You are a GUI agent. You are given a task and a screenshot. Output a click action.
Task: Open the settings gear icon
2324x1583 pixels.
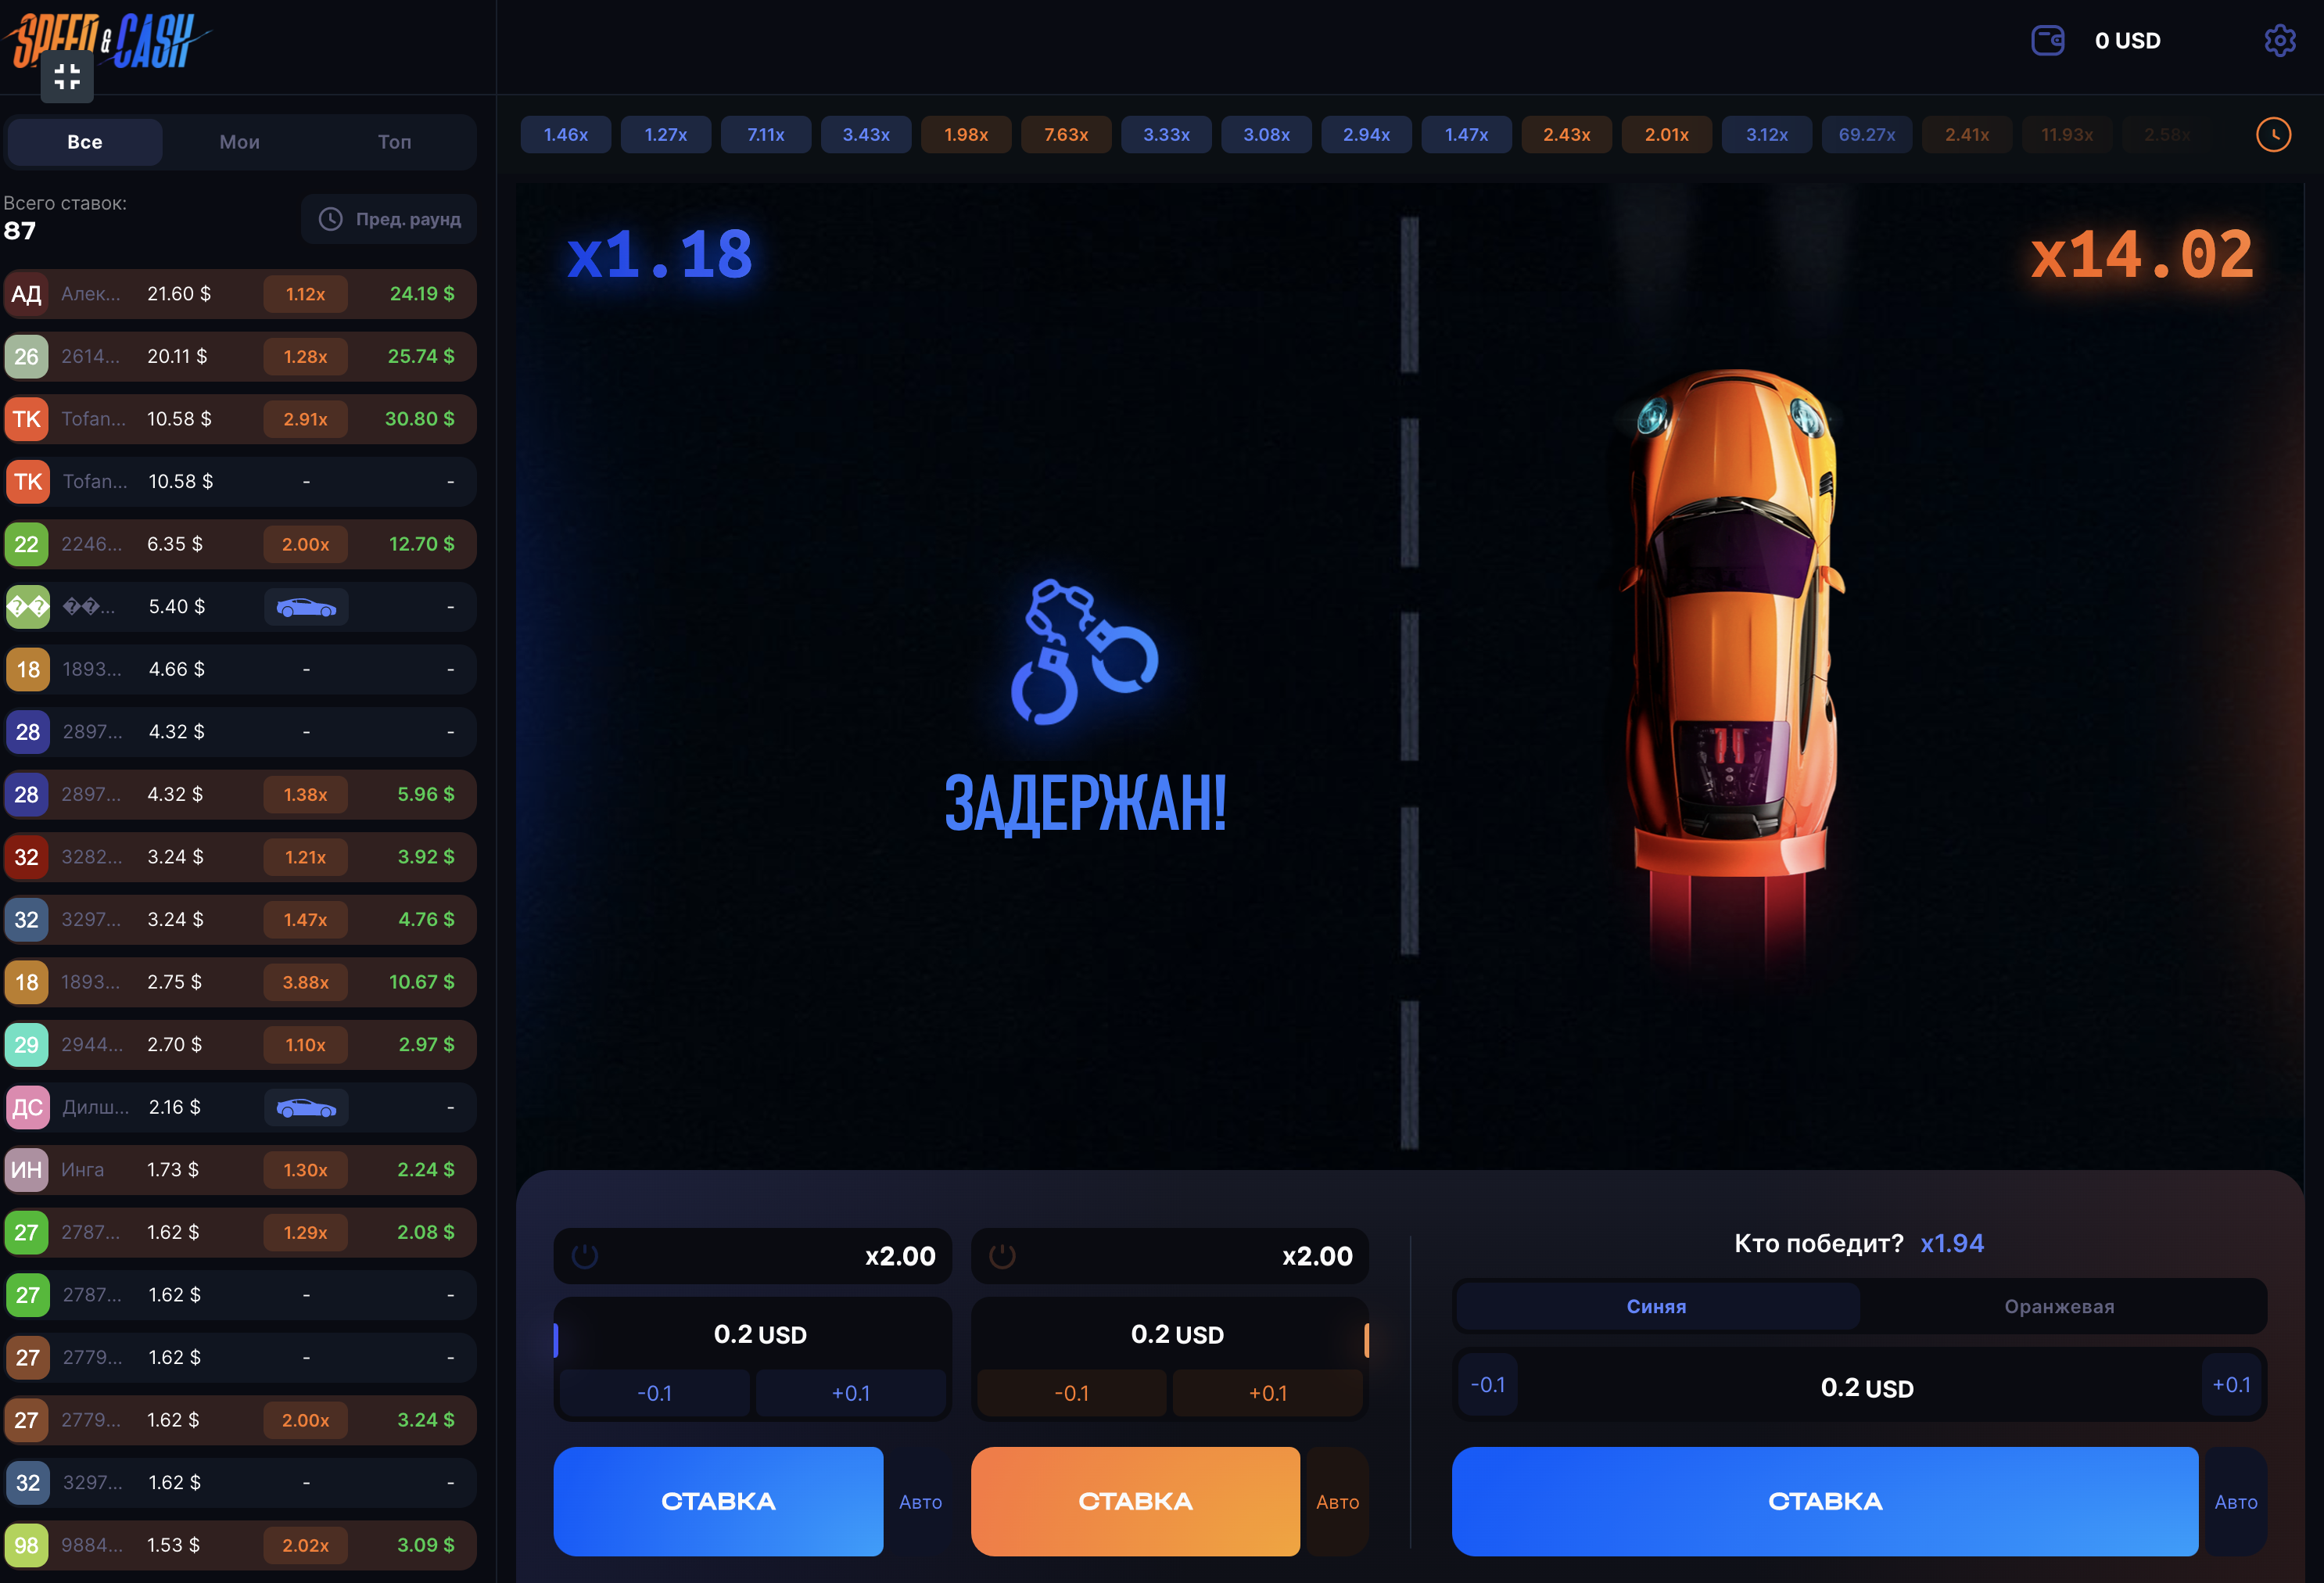tap(2279, 41)
